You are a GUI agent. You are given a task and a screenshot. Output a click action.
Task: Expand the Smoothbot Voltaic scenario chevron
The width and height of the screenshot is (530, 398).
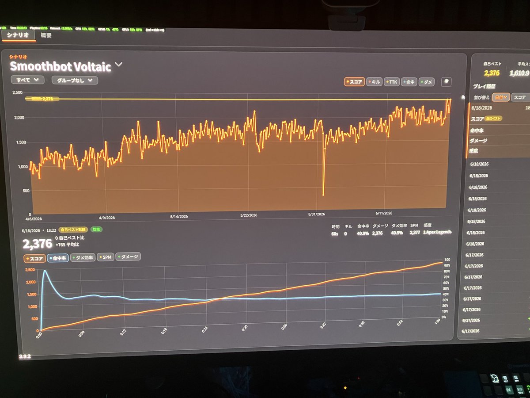118,65
